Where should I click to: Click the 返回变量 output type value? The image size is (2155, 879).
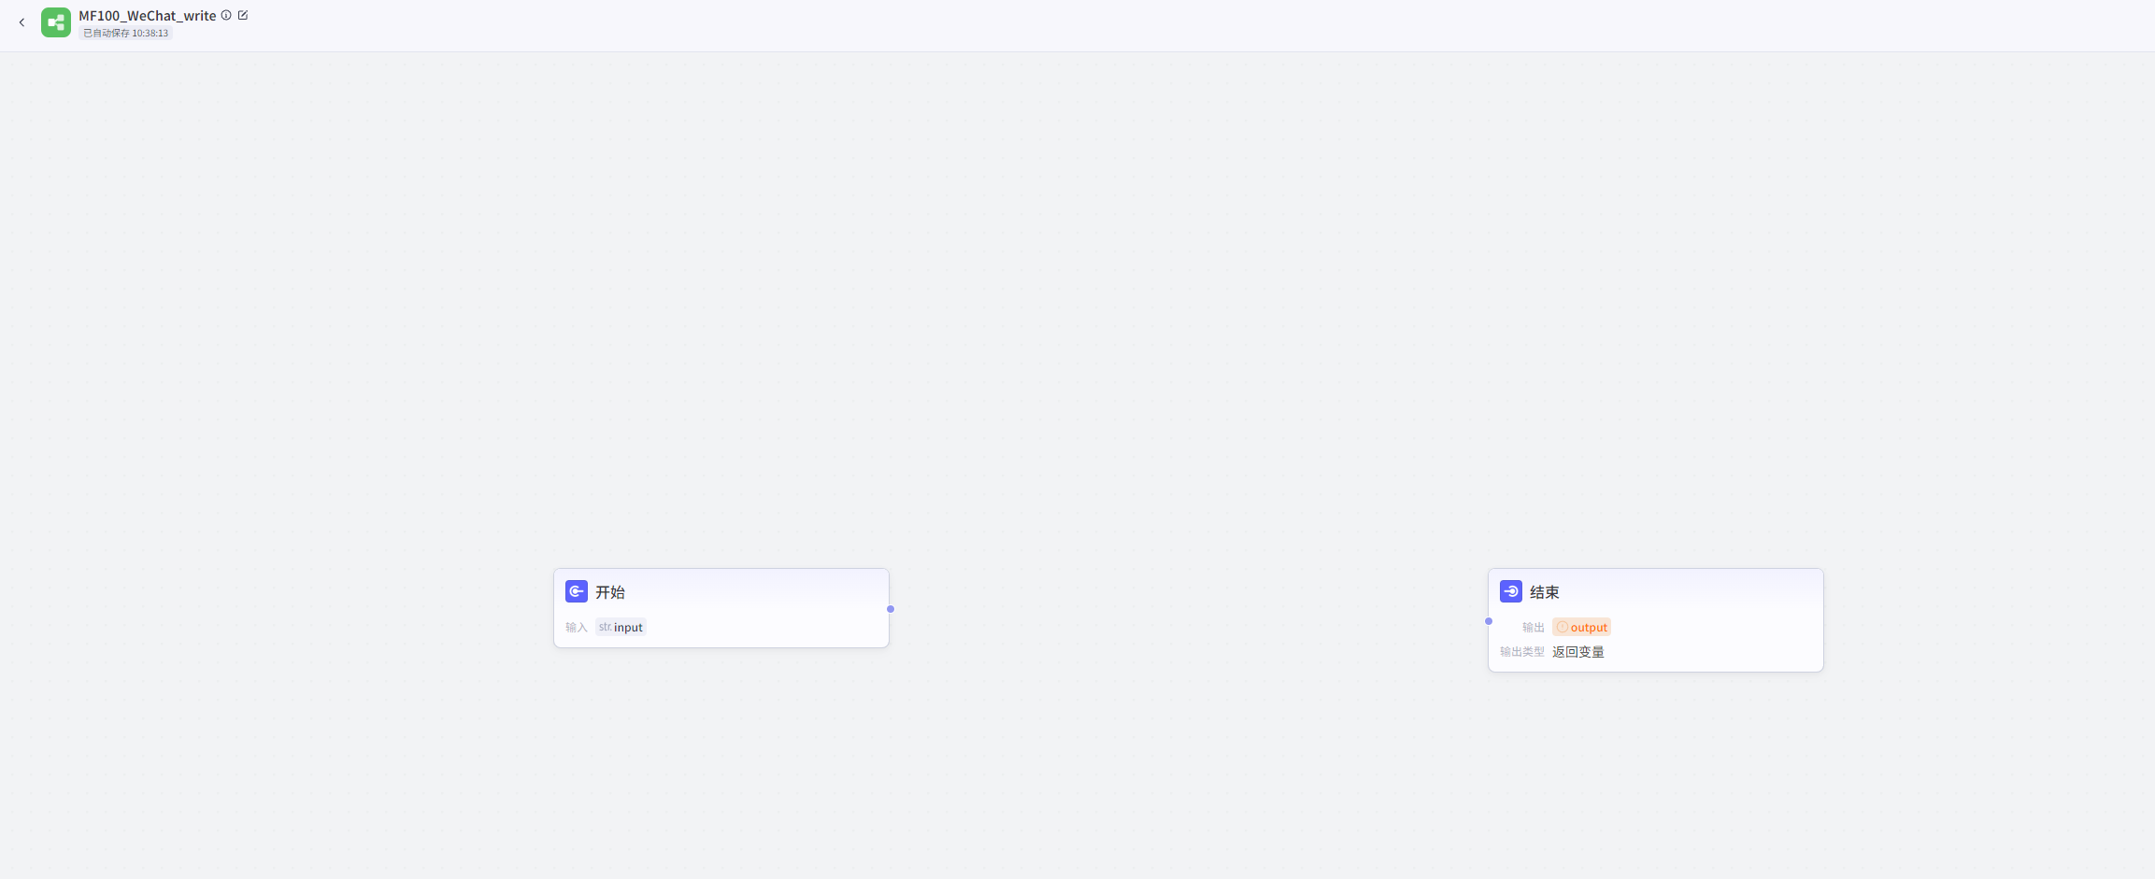pyautogui.click(x=1577, y=652)
